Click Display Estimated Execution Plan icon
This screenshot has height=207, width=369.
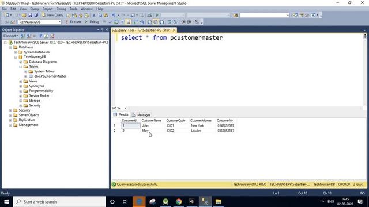click(x=116, y=22)
